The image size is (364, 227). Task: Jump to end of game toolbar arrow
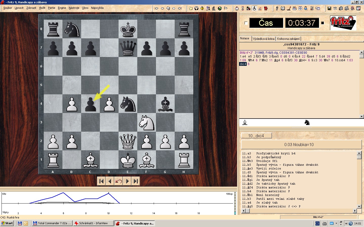pyautogui.click(x=180, y=8)
